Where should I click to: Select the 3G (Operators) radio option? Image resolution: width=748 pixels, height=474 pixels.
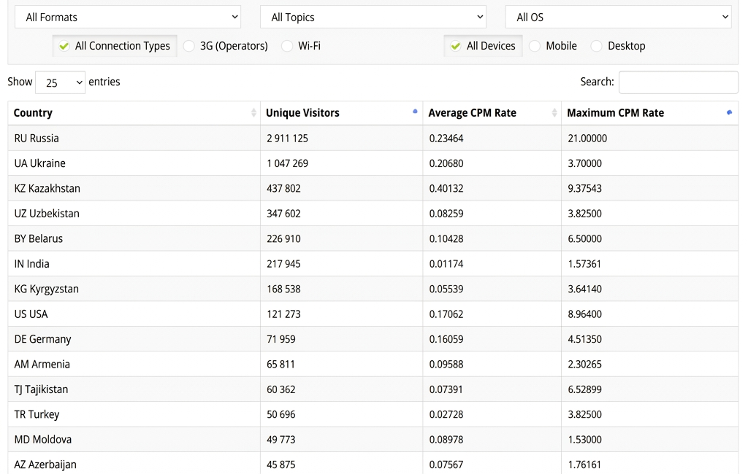tap(226, 46)
